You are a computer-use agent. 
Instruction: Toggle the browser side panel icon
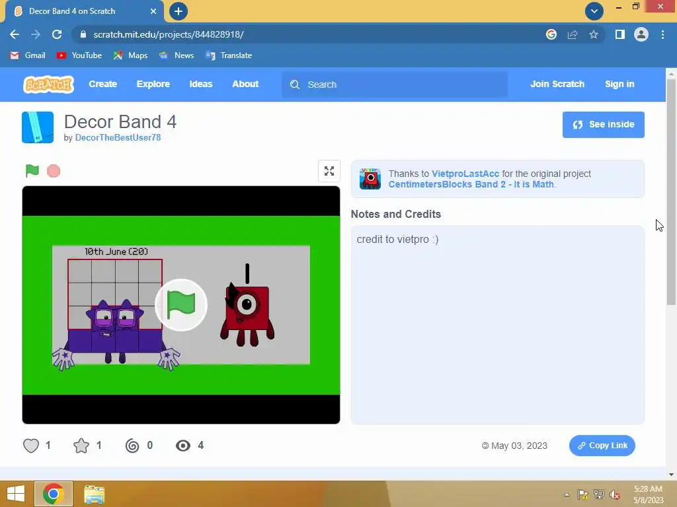pyautogui.click(x=620, y=34)
